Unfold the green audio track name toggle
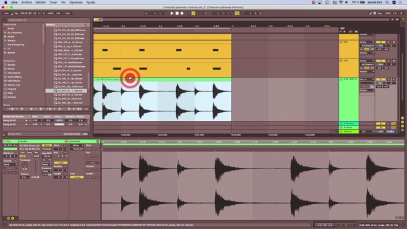This screenshot has height=229, width=407. [x=341, y=80]
